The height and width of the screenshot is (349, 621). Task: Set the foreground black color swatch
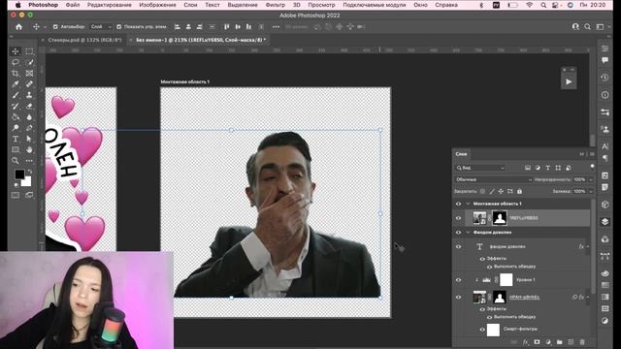point(19,174)
